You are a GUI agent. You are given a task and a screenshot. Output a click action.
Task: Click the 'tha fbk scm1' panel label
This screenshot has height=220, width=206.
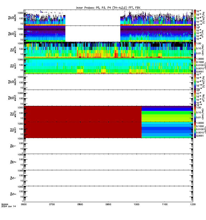13,66
